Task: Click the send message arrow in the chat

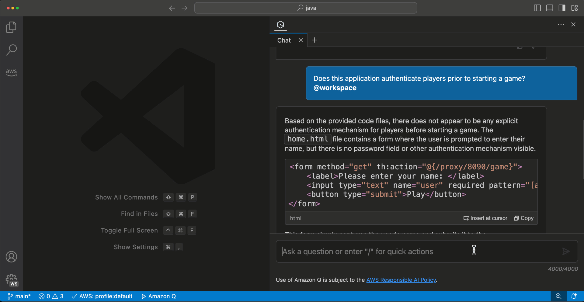Action: [x=566, y=252]
